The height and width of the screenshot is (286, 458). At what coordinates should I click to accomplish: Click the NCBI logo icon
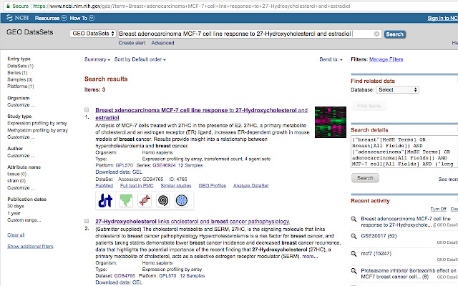(x=9, y=18)
